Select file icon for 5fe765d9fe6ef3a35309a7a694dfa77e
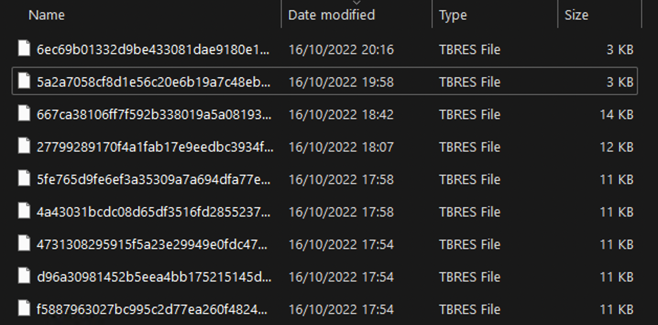Image resolution: width=658 pixels, height=325 pixels. coord(24,179)
